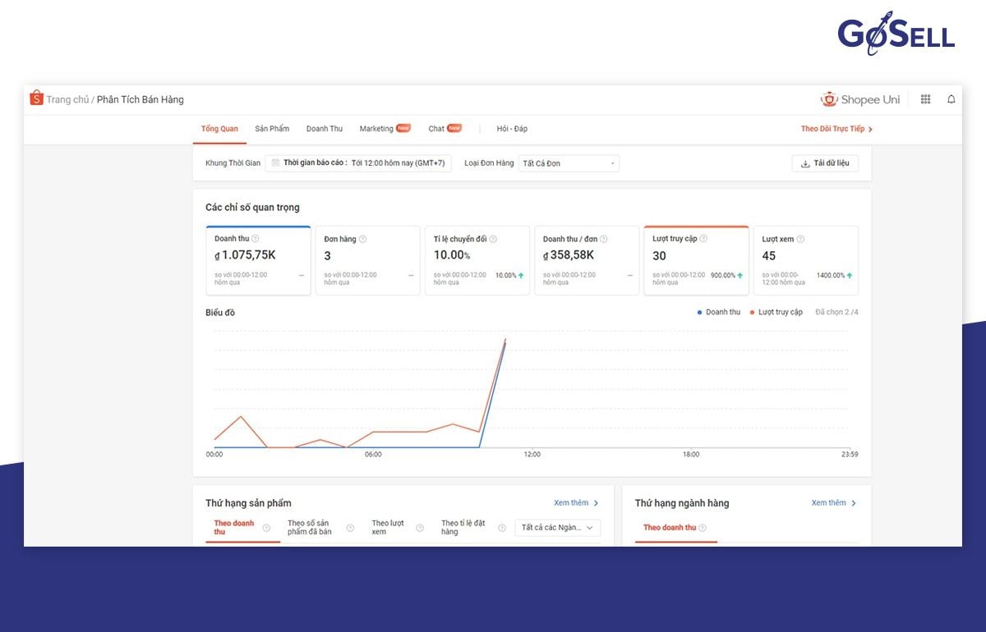Click help icon in Thứ hạng ngành hàng tab
The image size is (986, 632).
point(703,528)
